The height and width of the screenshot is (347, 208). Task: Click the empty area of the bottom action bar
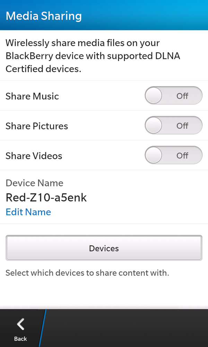128,328
